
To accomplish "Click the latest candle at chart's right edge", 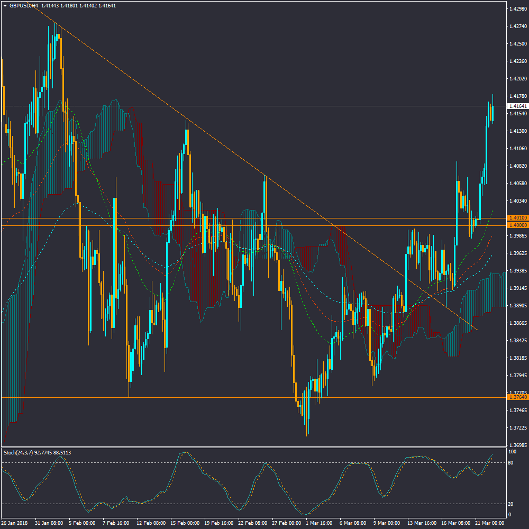I will click(493, 113).
